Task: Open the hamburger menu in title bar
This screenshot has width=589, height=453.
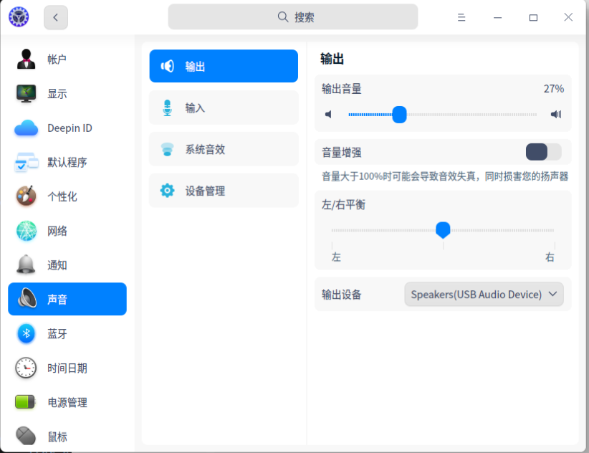Action: point(461,16)
